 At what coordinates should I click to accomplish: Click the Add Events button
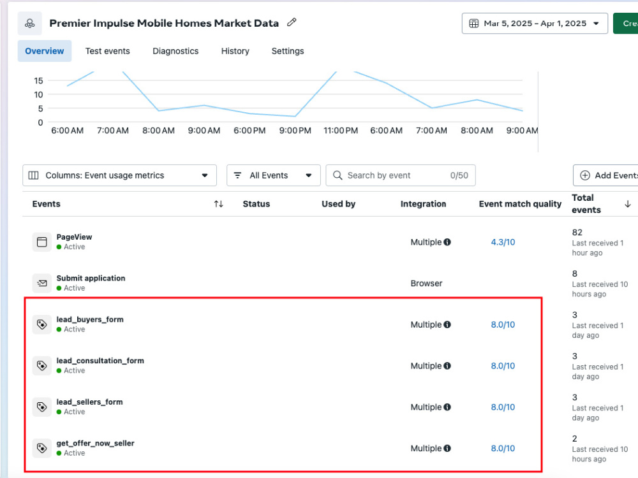tap(605, 175)
